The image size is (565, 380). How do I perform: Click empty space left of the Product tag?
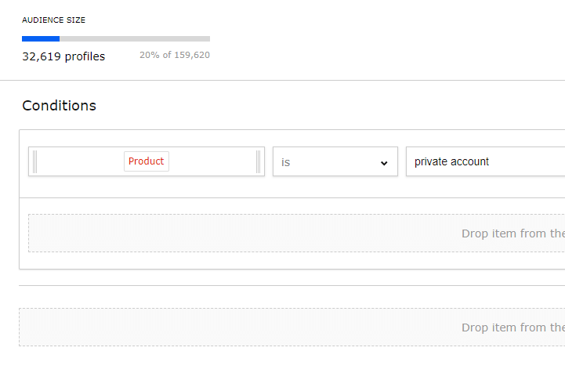[80, 161]
